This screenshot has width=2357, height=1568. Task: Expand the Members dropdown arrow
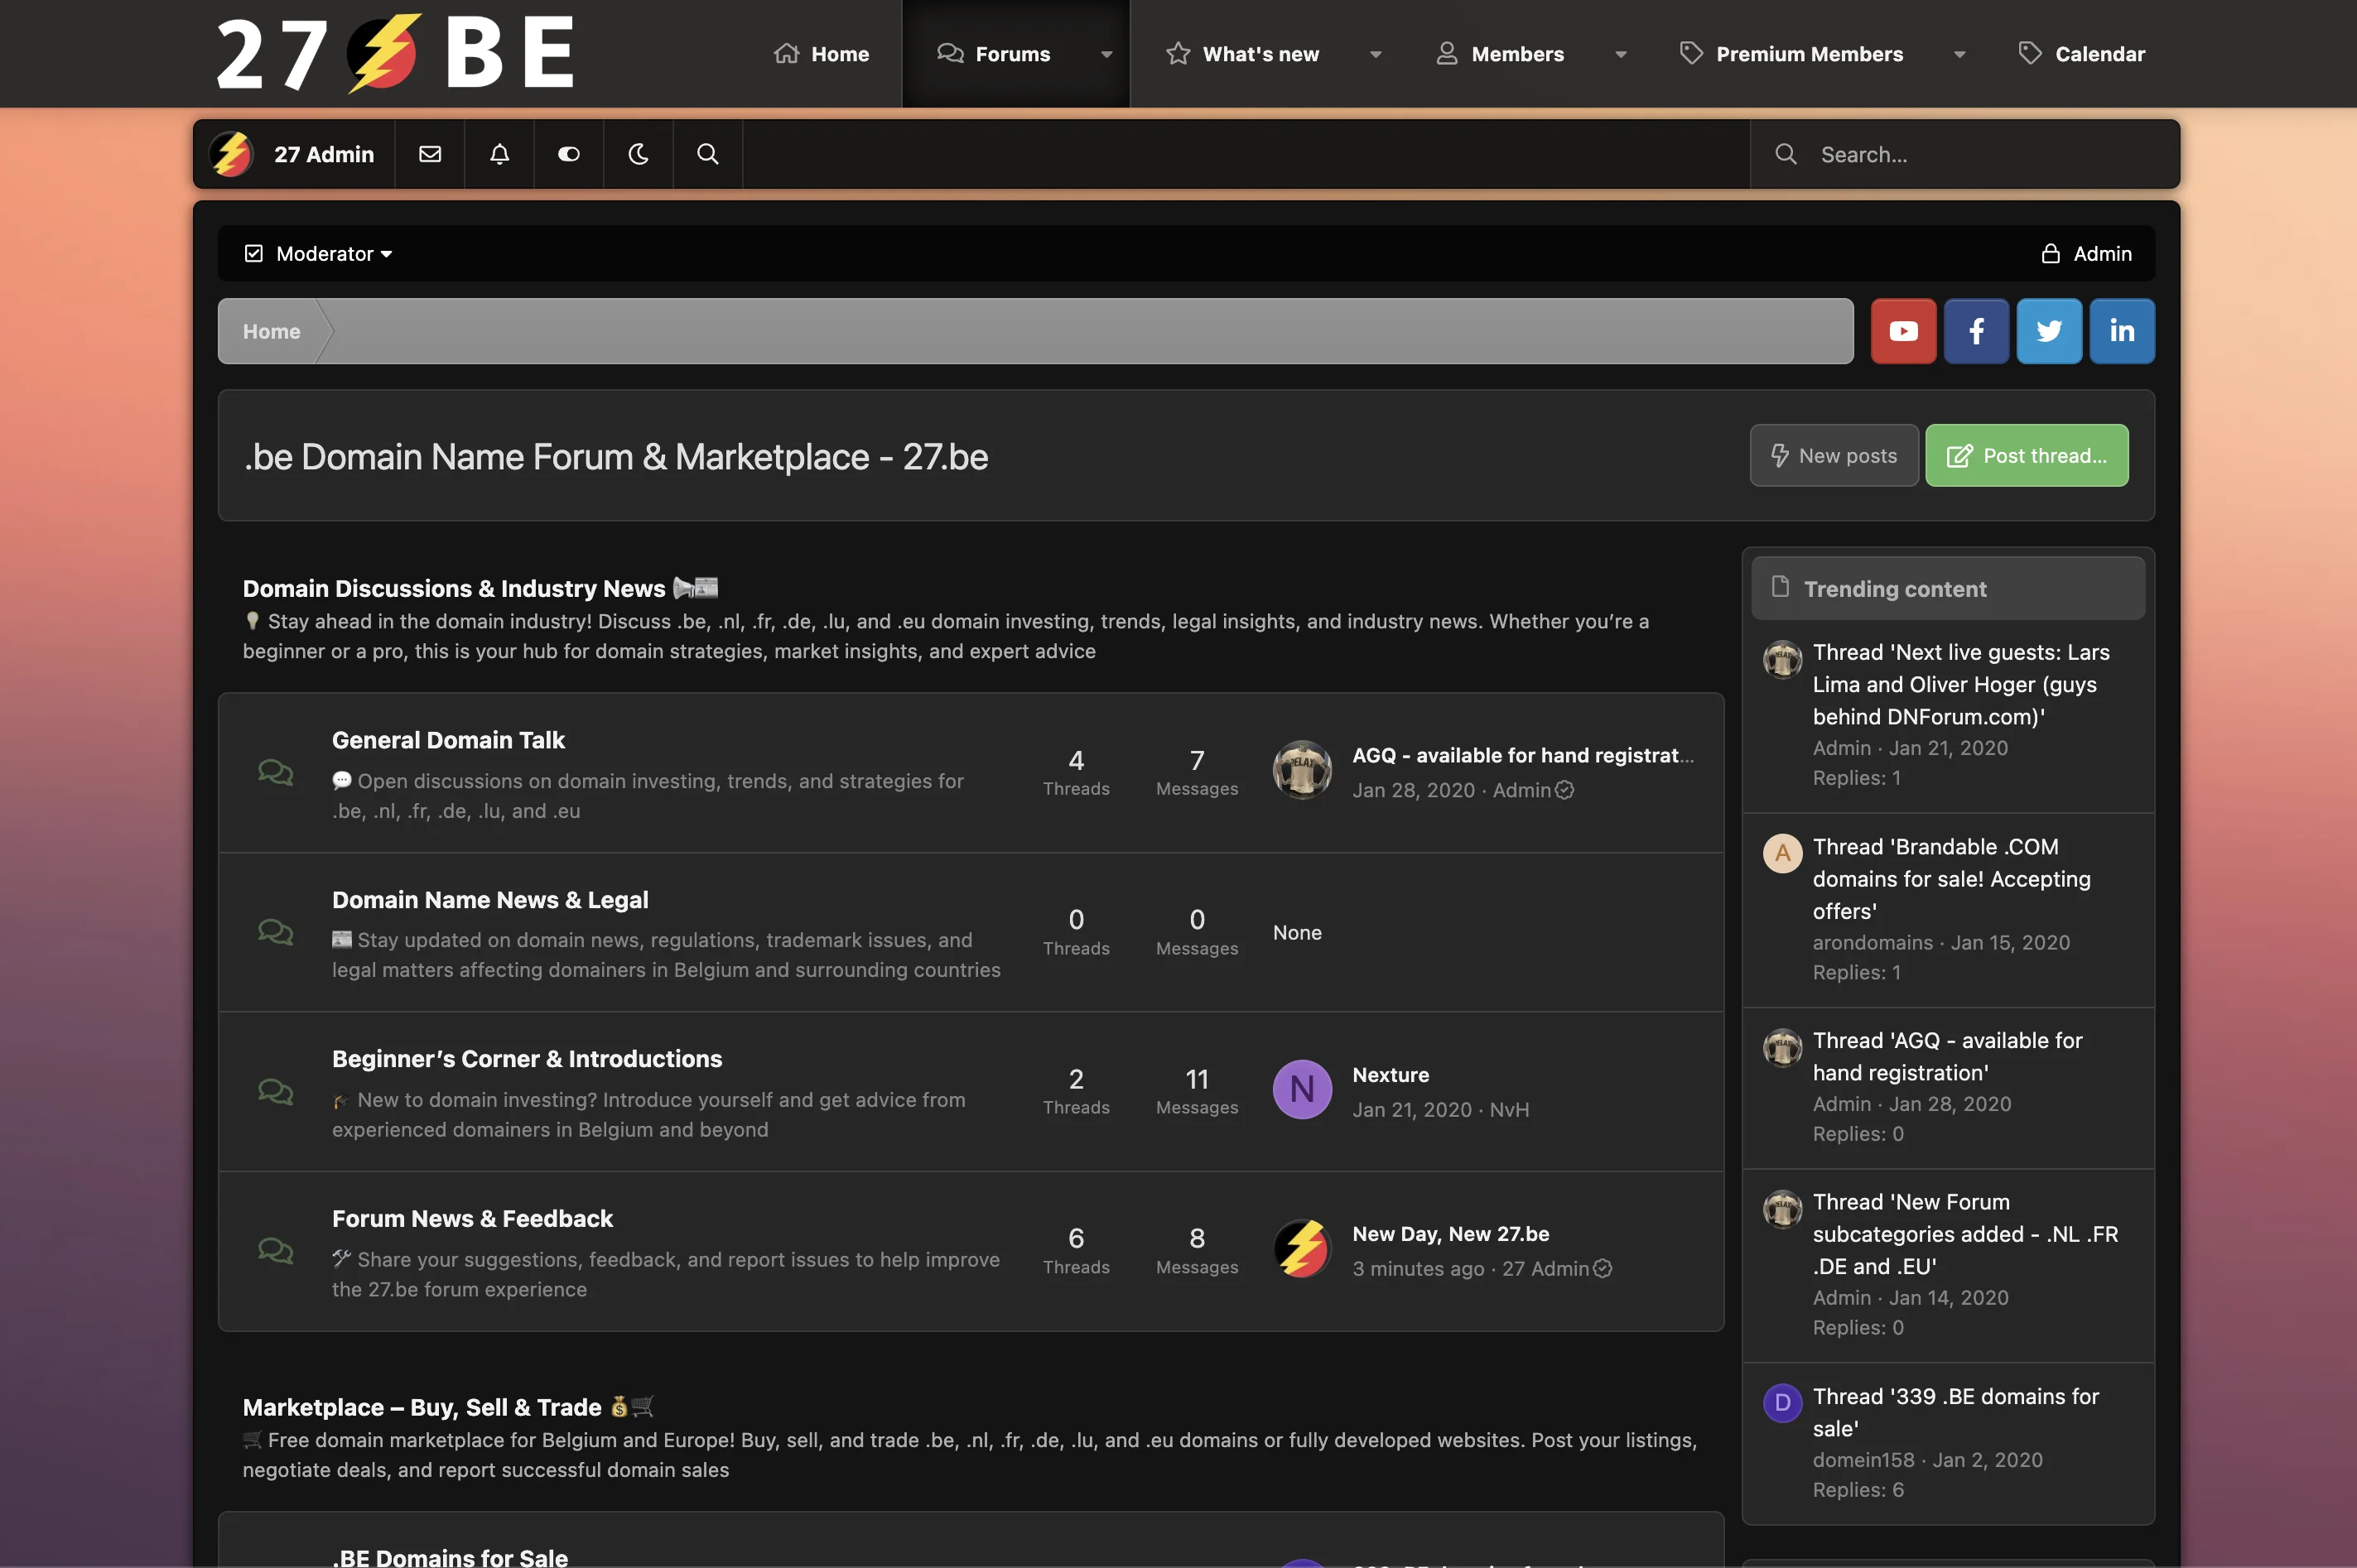coord(1621,55)
